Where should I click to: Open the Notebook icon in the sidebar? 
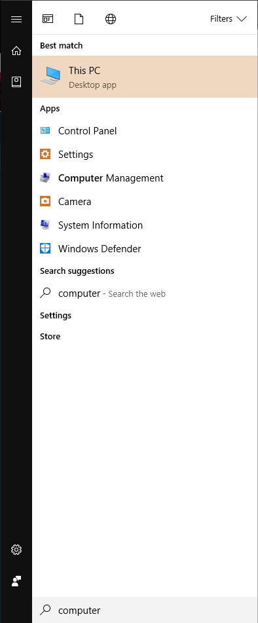click(x=16, y=82)
